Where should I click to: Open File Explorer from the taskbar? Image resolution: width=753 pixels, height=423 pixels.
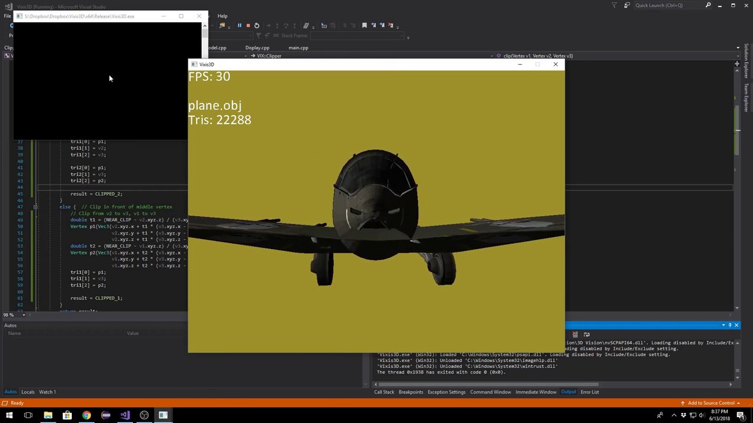click(x=48, y=415)
